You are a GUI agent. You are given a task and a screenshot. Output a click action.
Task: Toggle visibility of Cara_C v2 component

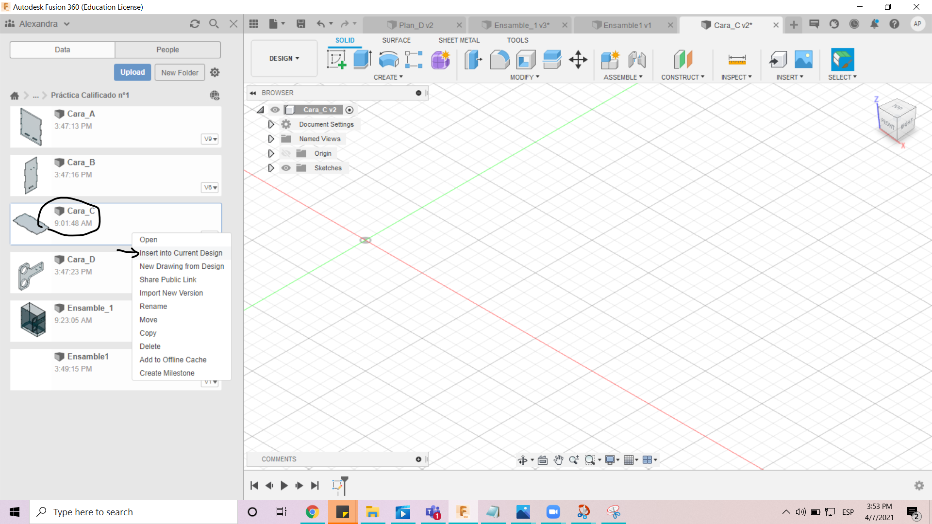pyautogui.click(x=275, y=109)
